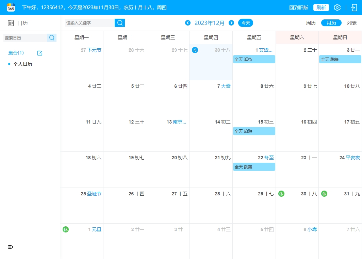The image size is (362, 259).
Task: Click the 365 calendar logo icon
Action: 11,7
